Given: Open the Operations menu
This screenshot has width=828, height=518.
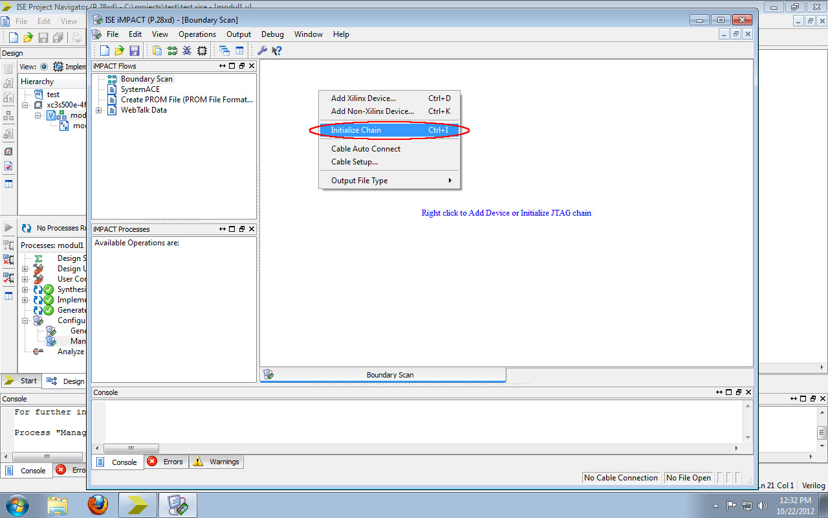Looking at the screenshot, I should click(197, 34).
